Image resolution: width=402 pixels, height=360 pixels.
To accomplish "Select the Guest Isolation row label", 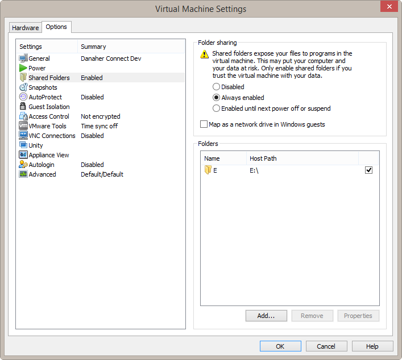I will pyautogui.click(x=49, y=107).
